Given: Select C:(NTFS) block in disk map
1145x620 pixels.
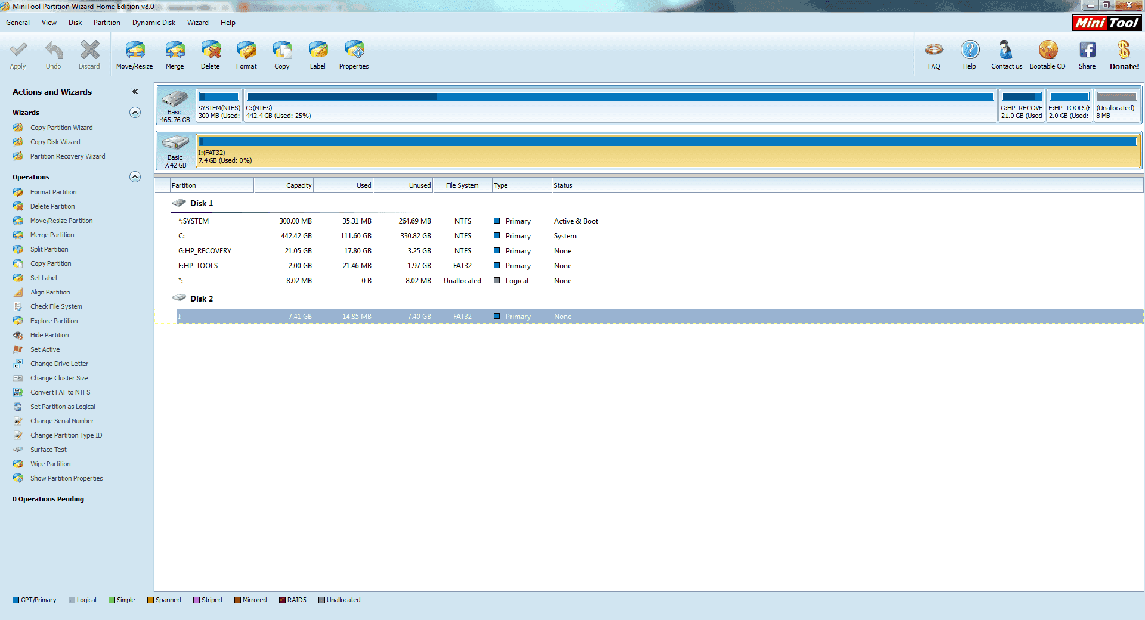Looking at the screenshot, I should pos(620,105).
